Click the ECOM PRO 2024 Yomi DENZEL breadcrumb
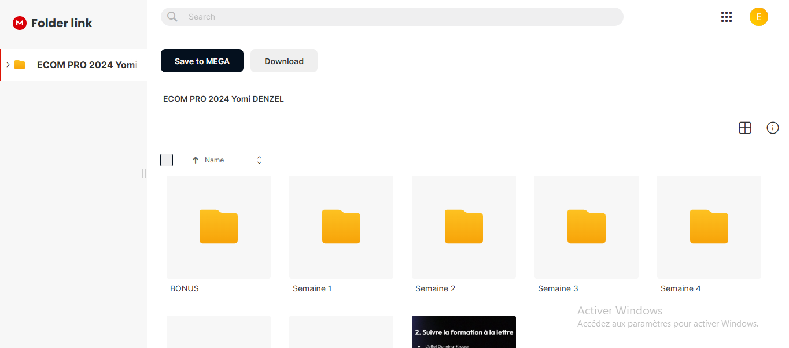The image size is (789, 348). [223, 99]
